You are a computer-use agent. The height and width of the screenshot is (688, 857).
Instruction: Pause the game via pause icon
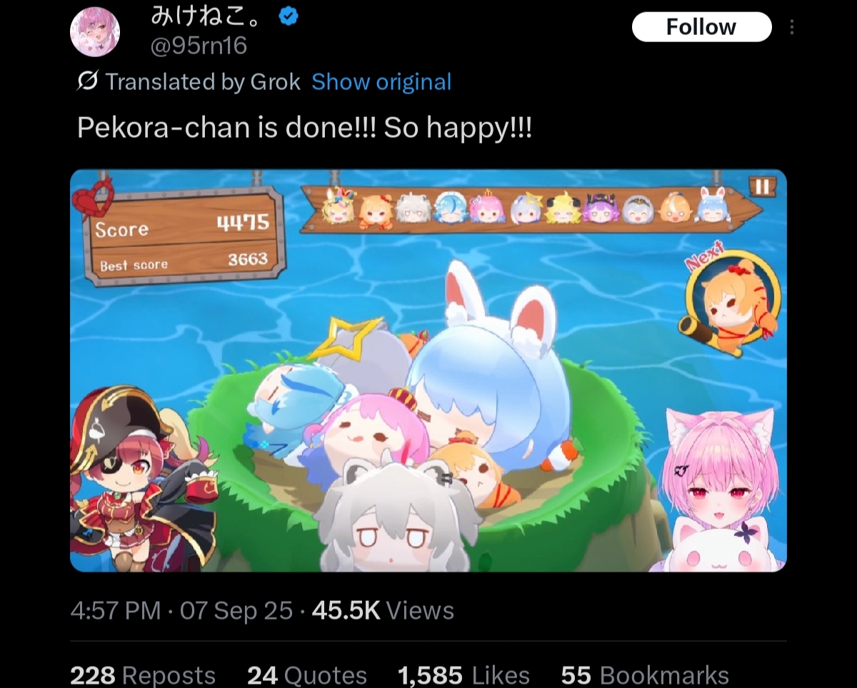tap(762, 187)
